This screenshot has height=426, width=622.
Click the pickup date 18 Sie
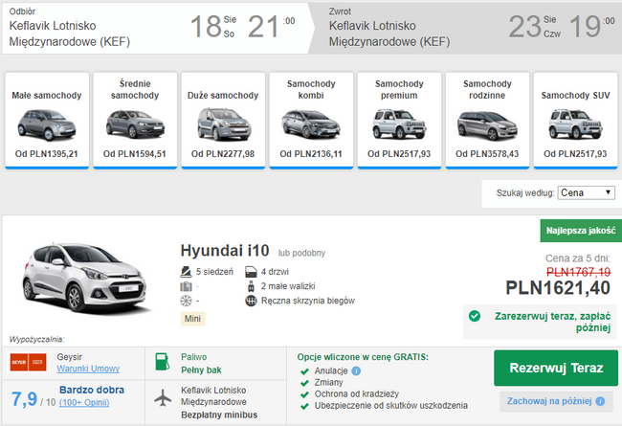point(213,27)
